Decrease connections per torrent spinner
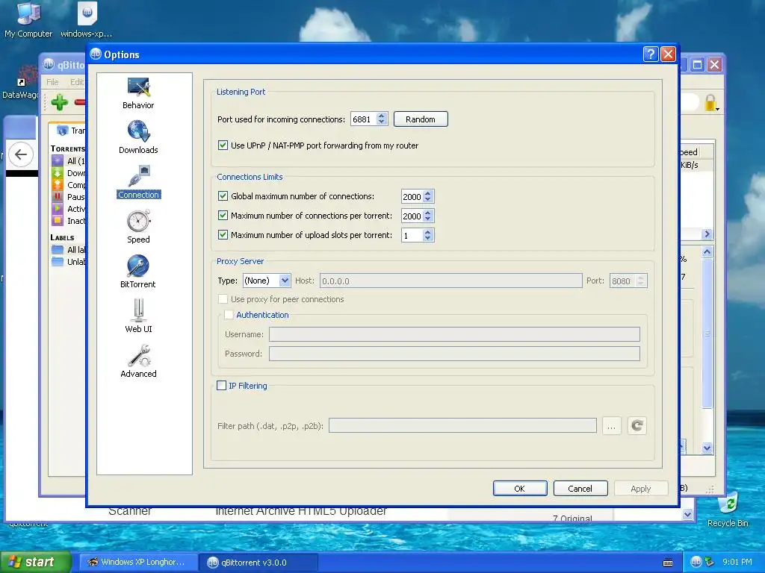This screenshot has height=573, width=765. pyautogui.click(x=428, y=219)
